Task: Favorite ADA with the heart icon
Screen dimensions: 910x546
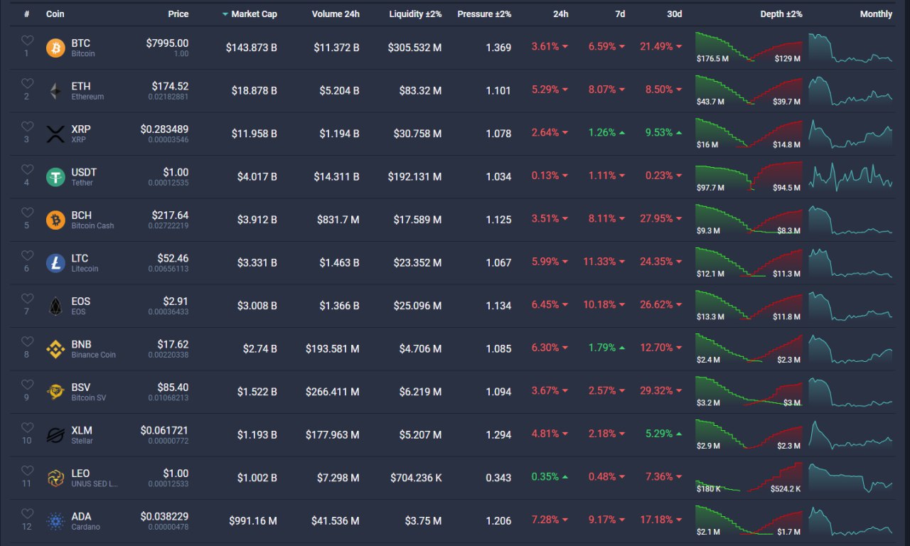Action: pyautogui.click(x=27, y=513)
